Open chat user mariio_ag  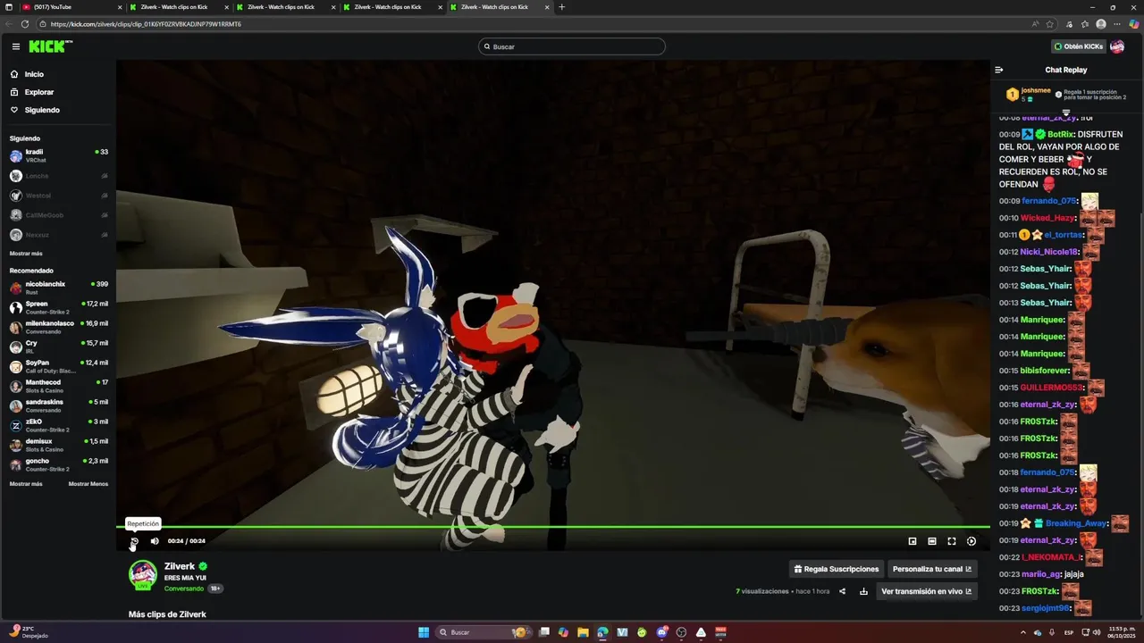point(1040,574)
